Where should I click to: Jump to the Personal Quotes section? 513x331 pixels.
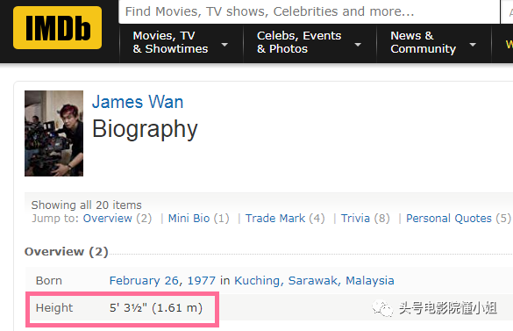click(449, 219)
